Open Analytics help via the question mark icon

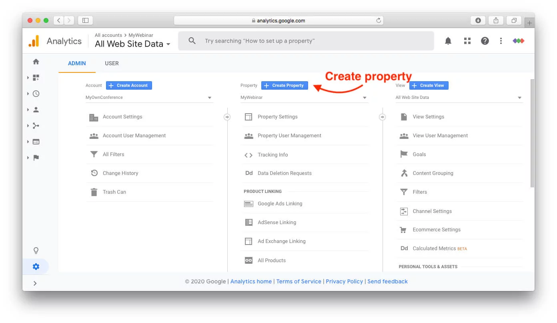click(485, 40)
